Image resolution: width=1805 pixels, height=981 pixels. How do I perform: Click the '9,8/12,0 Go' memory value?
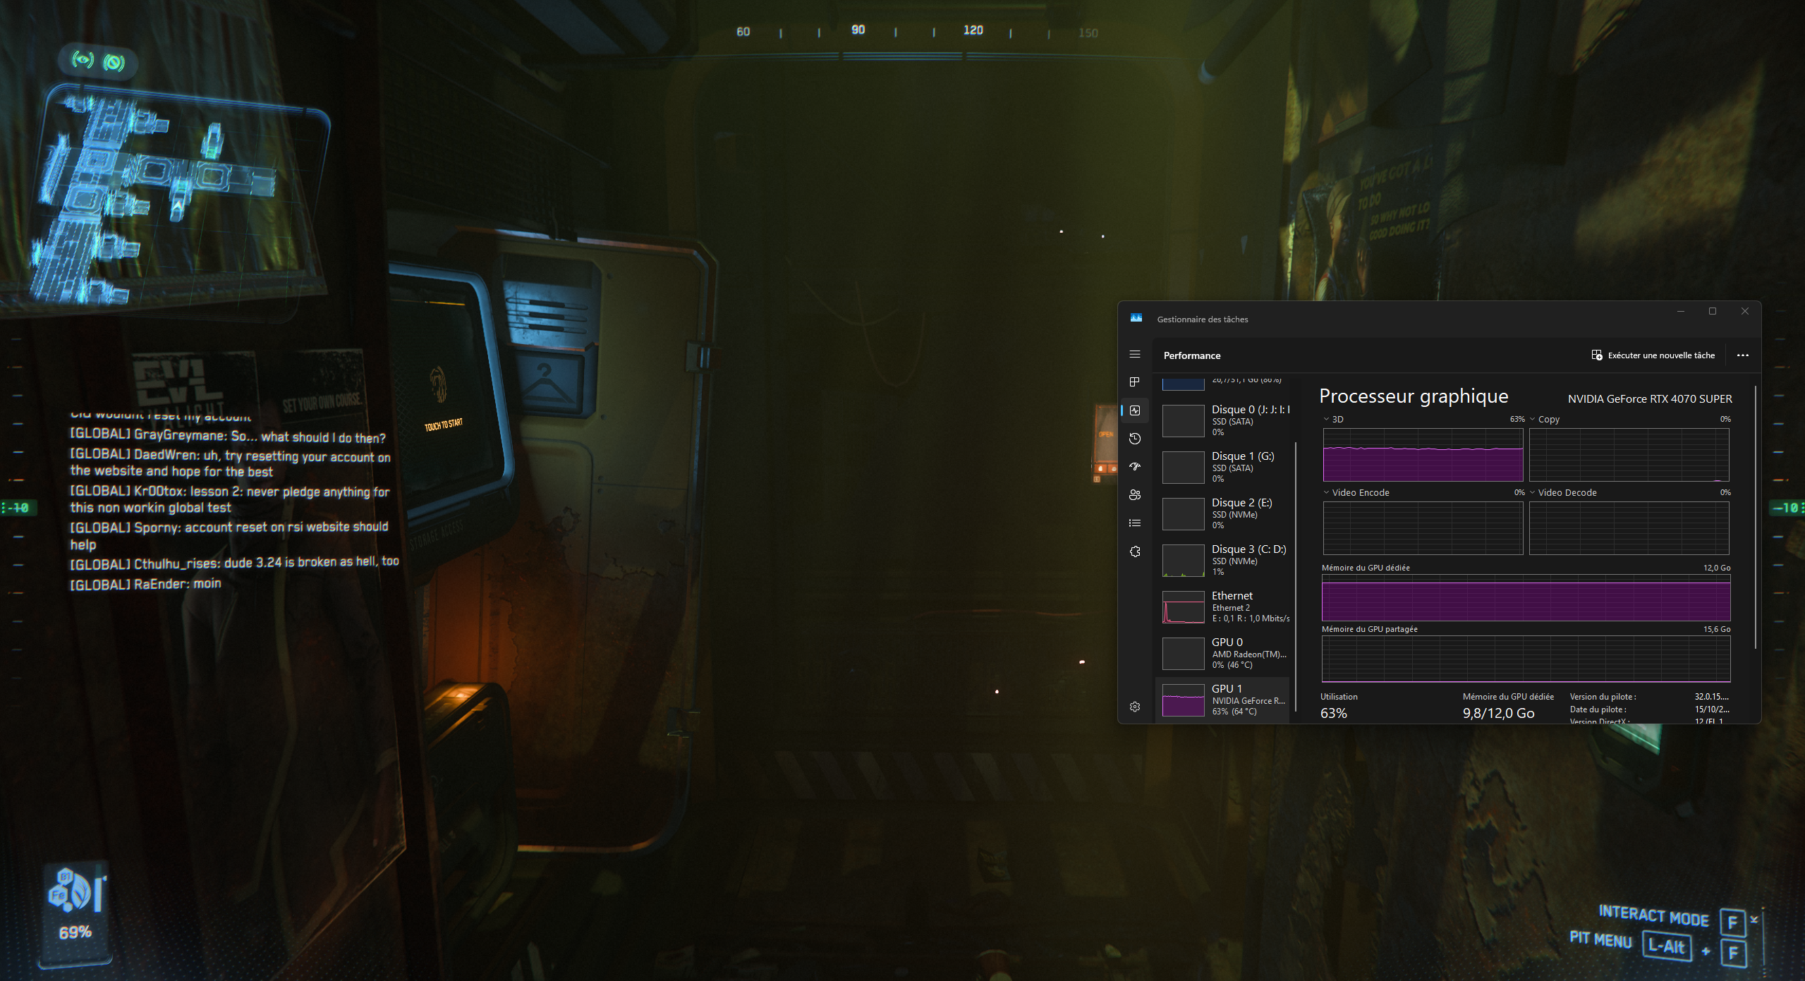pos(1498,713)
